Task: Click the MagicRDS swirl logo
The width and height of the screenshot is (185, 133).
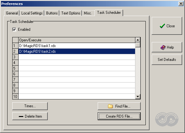Action: (167, 119)
